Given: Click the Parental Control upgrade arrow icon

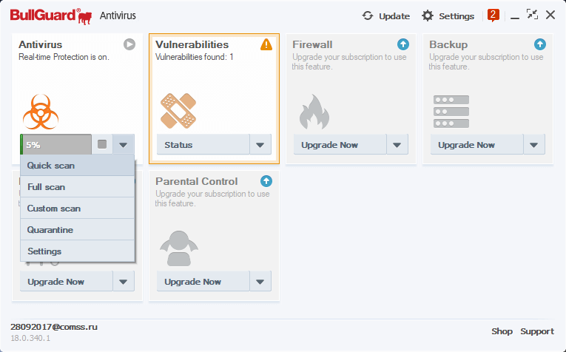Looking at the screenshot, I should click(x=266, y=181).
